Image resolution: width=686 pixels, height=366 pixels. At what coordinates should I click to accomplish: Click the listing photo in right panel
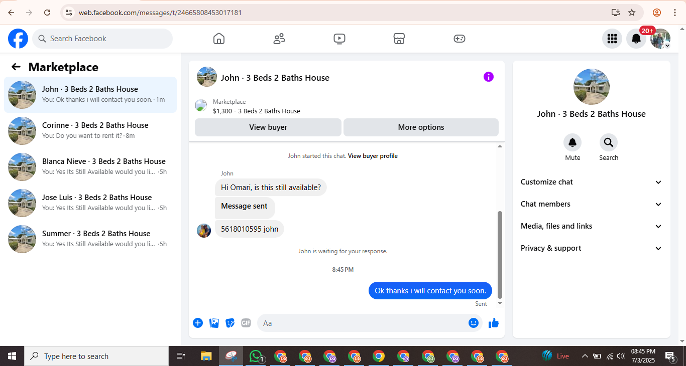coord(592,87)
